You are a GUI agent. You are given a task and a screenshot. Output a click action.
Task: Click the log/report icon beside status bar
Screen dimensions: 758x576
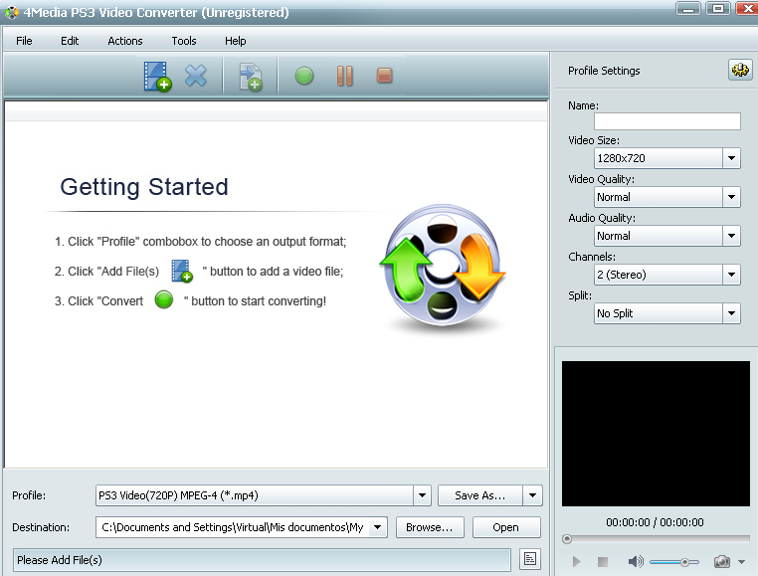coord(530,559)
